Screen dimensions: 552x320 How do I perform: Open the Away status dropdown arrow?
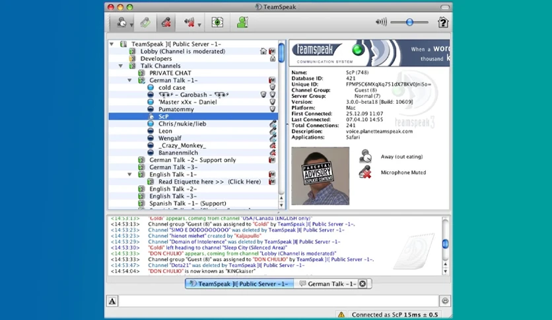pos(131,25)
